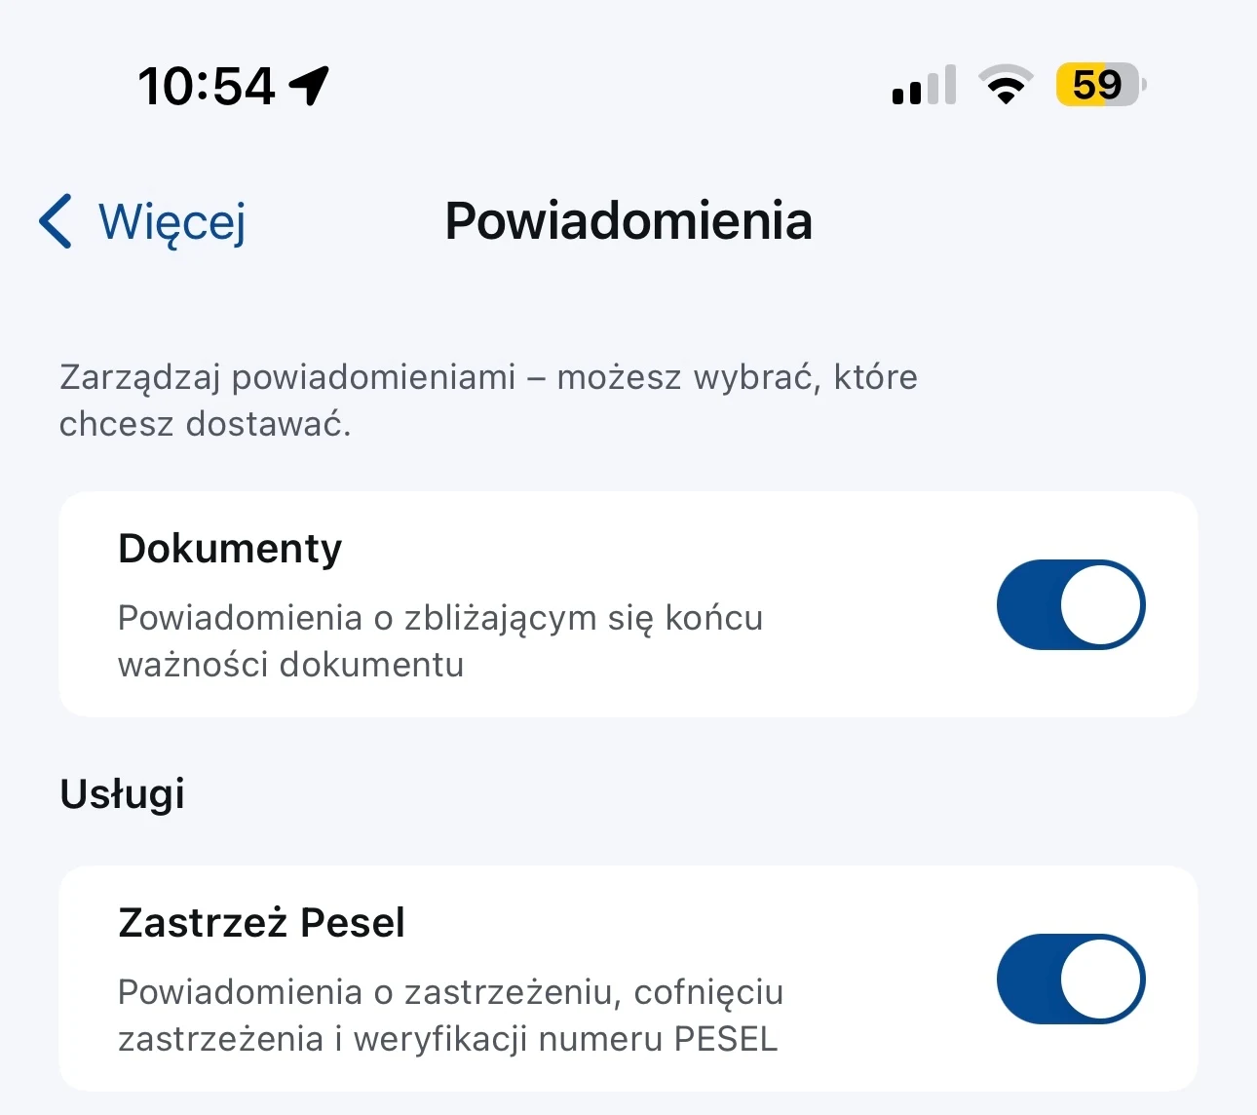Viewport: 1257px width, 1115px height.
Task: Enable the Dokumenty notifications toggle
Action: 1070,604
